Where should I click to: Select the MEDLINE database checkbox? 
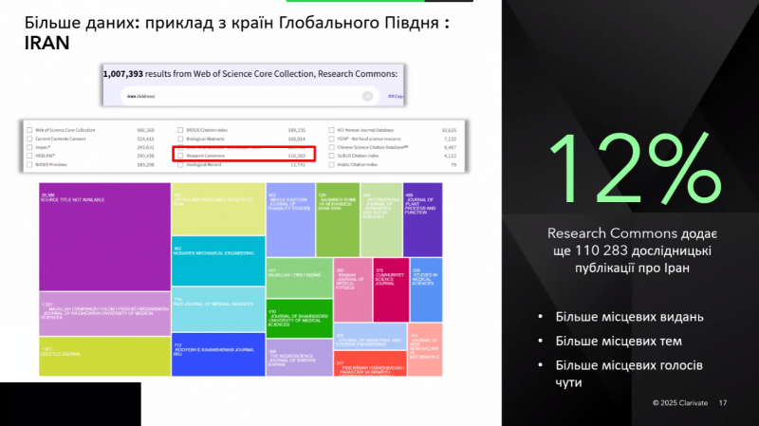click(29, 155)
